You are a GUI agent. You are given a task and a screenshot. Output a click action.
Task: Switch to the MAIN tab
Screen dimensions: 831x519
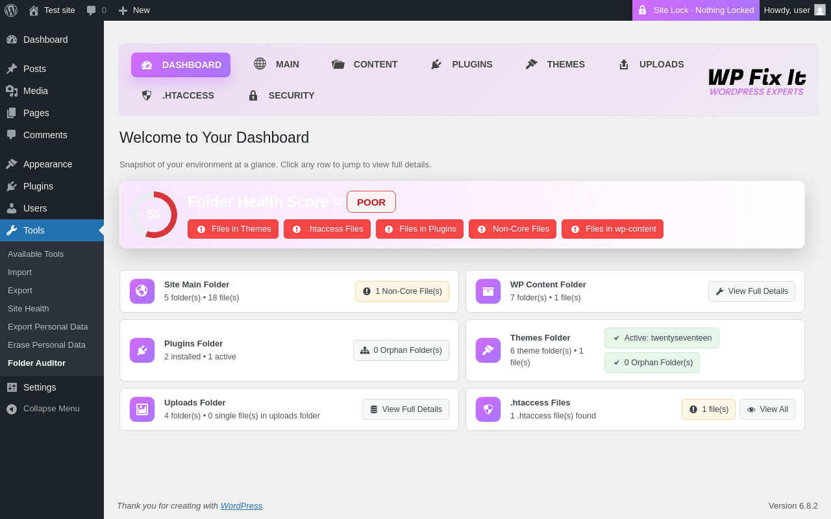pos(276,64)
